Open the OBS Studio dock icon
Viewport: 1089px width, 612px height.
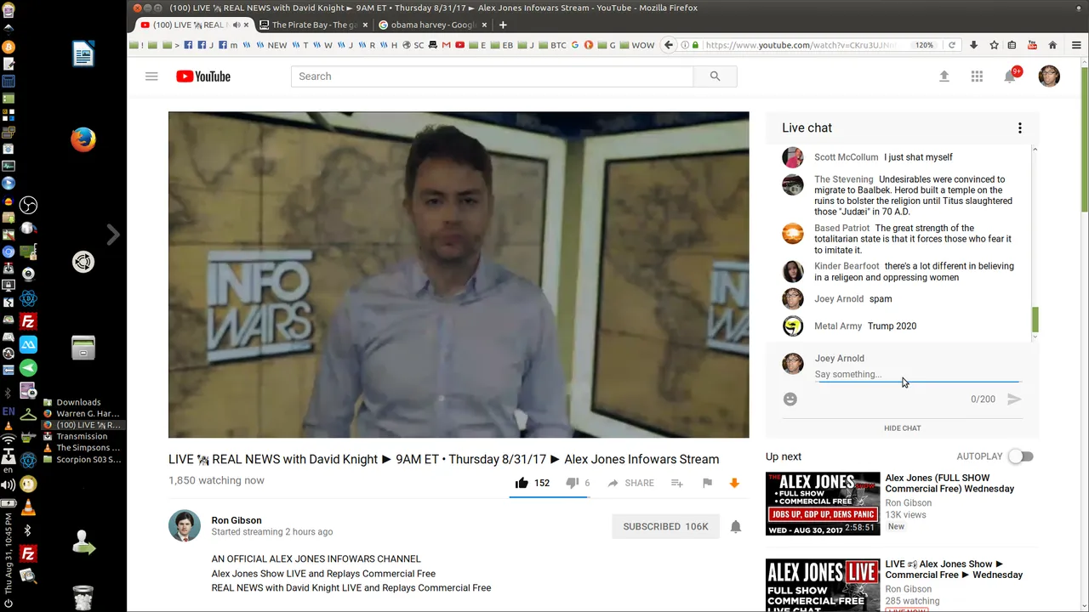(28, 205)
